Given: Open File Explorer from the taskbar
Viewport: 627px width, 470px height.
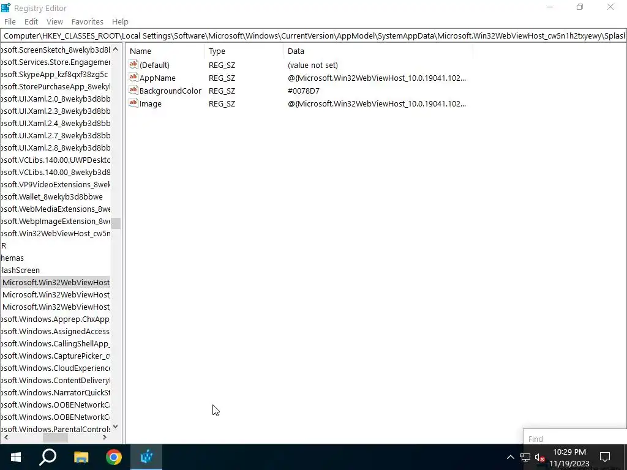Looking at the screenshot, I should pyautogui.click(x=81, y=457).
